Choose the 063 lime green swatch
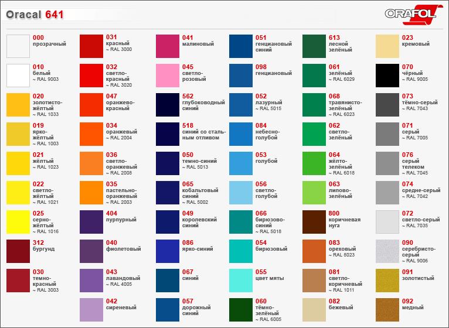The image size is (449, 328). pos(314,193)
